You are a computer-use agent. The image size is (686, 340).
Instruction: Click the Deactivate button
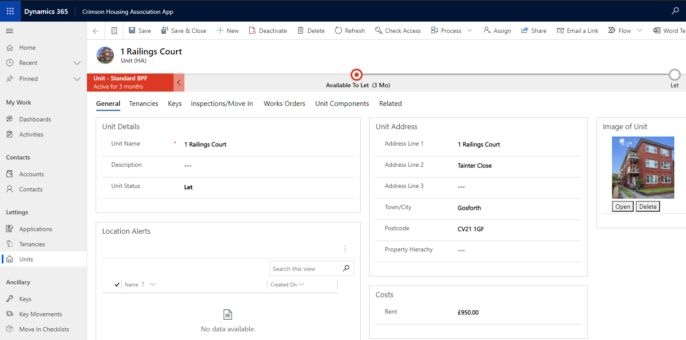coord(268,31)
